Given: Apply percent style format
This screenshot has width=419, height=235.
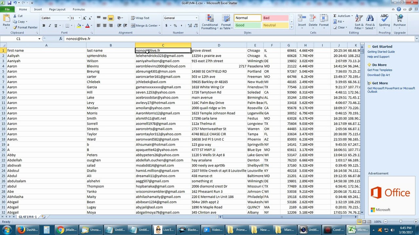Looking at the screenshot, I should (175, 25).
